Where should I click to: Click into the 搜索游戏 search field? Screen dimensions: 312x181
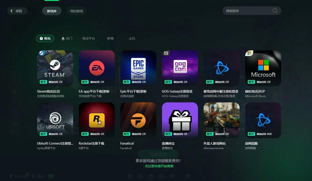[x=252, y=11]
